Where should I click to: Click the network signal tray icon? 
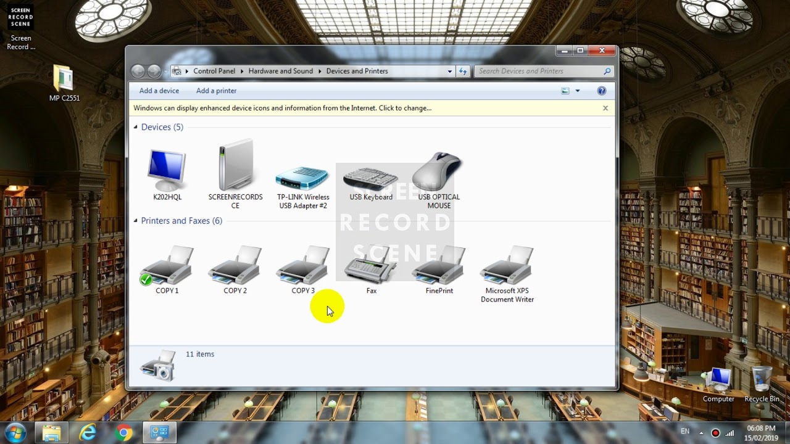730,432
